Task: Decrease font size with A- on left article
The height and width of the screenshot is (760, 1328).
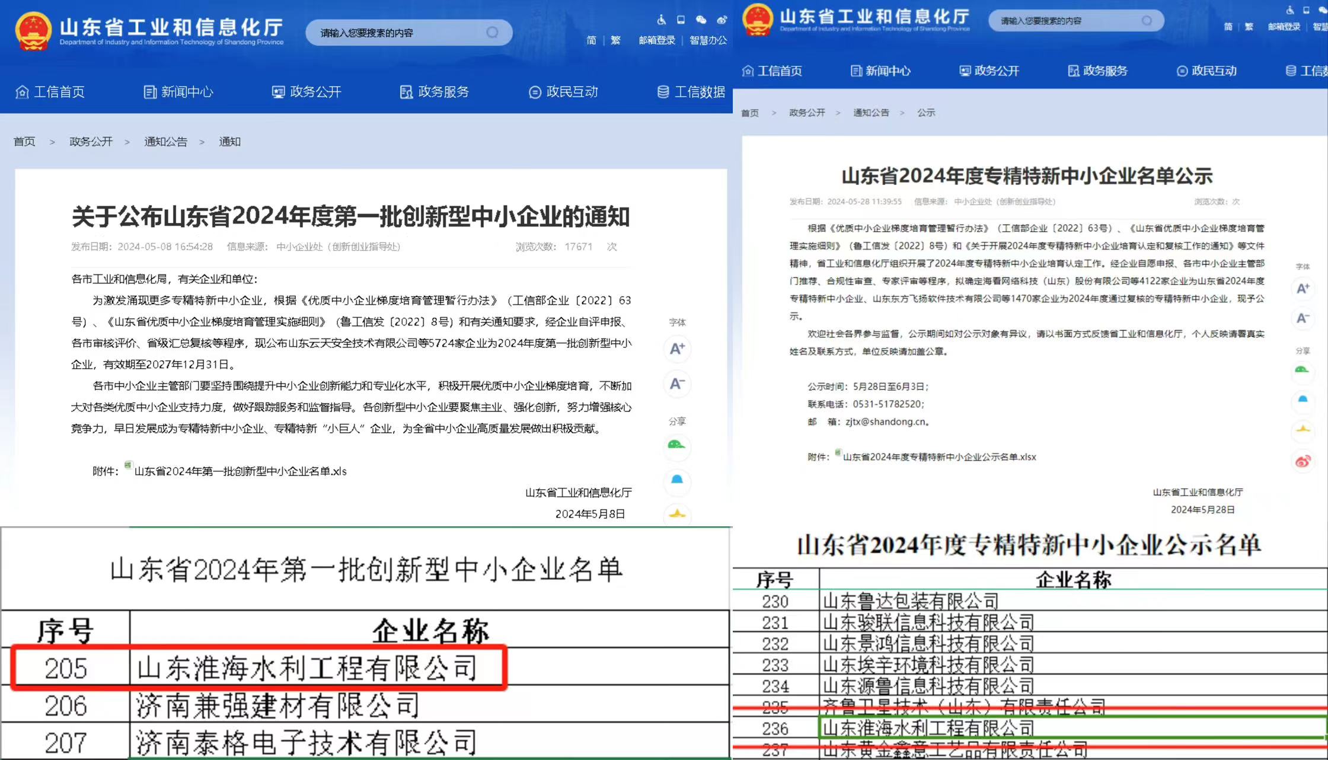Action: coord(677,384)
